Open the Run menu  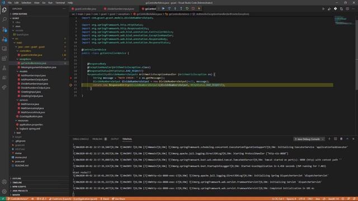pos(50,3)
